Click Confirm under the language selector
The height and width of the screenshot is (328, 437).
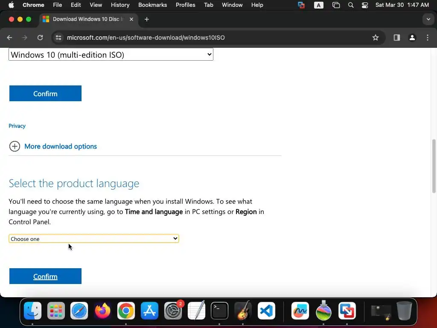tap(45, 276)
